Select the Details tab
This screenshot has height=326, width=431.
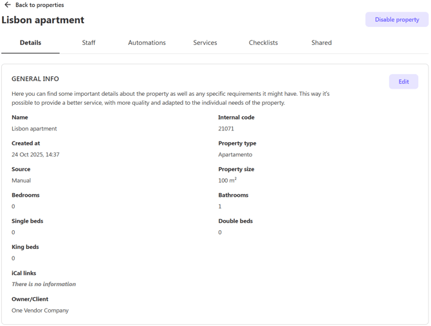point(30,43)
